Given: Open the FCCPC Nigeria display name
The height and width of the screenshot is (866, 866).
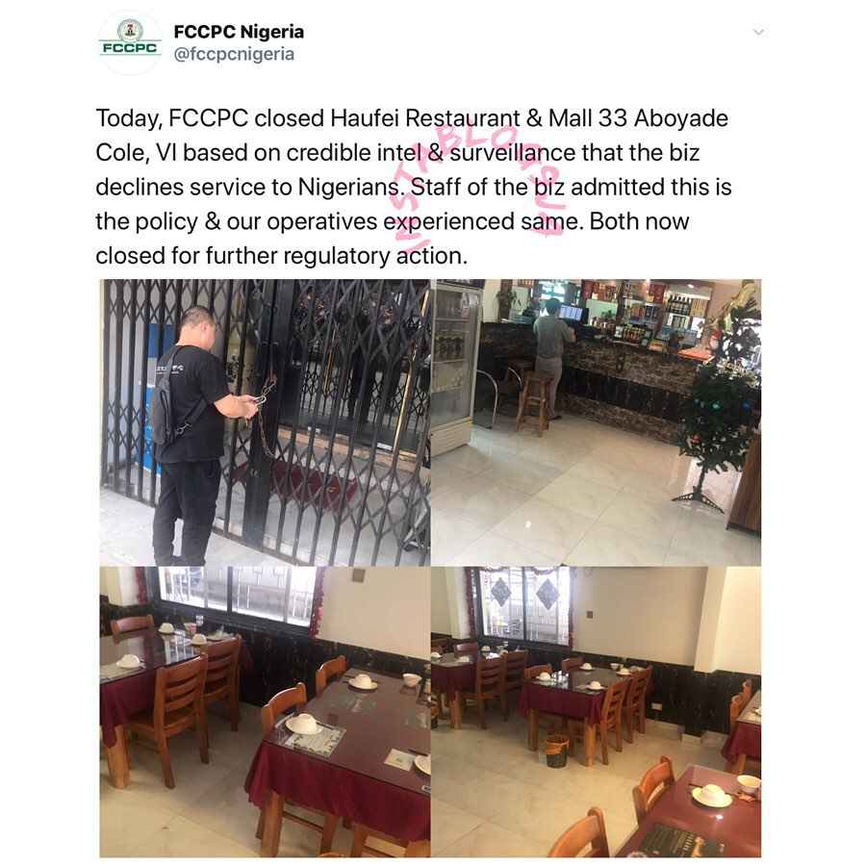Looking at the screenshot, I should 239,32.
